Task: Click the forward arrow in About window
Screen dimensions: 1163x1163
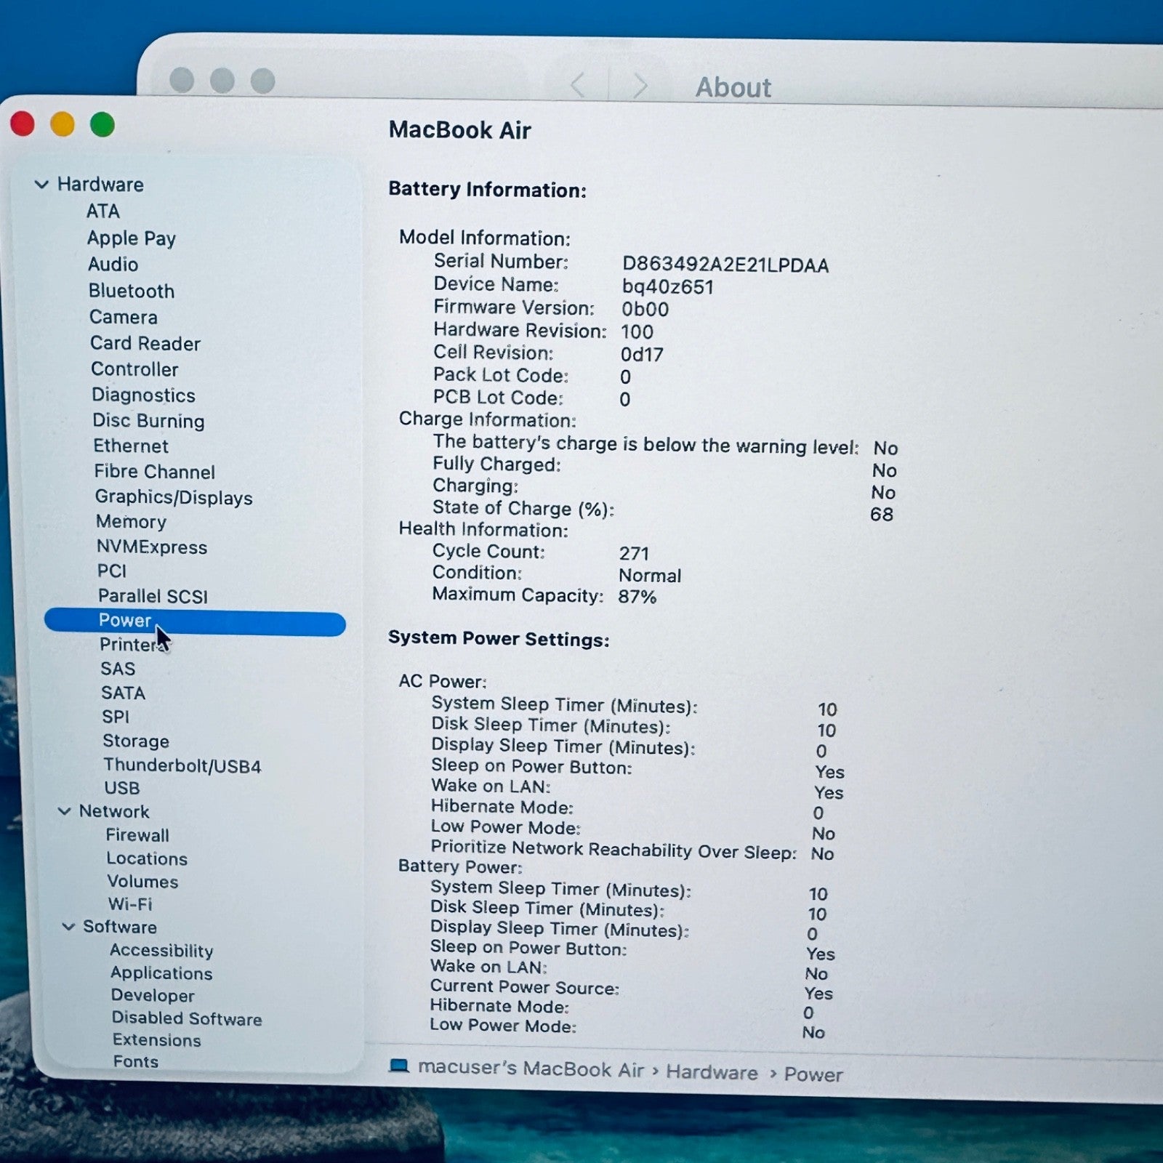Action: [x=640, y=86]
